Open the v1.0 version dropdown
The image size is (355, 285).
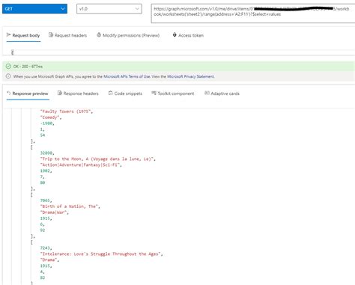tap(109, 9)
